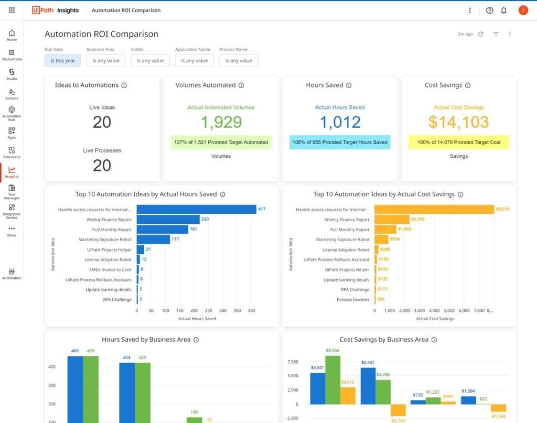The height and width of the screenshot is (423, 537).
Task: Click info icon beside Cost Savings title
Action: pyautogui.click(x=468, y=85)
